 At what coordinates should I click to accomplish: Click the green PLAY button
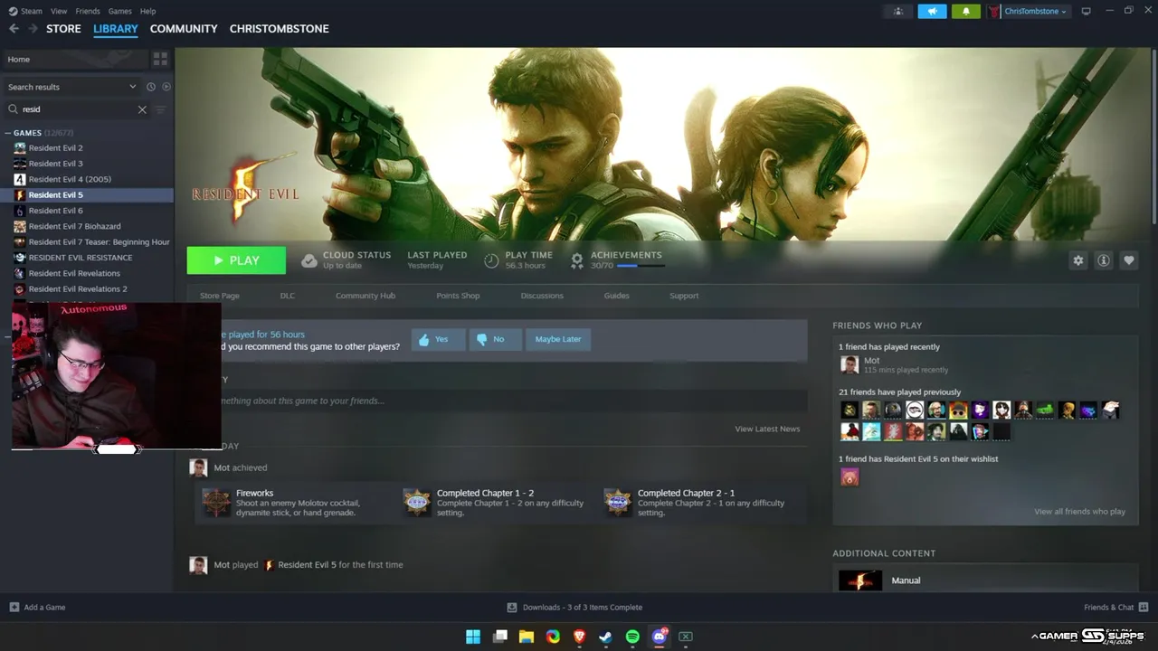(x=236, y=260)
